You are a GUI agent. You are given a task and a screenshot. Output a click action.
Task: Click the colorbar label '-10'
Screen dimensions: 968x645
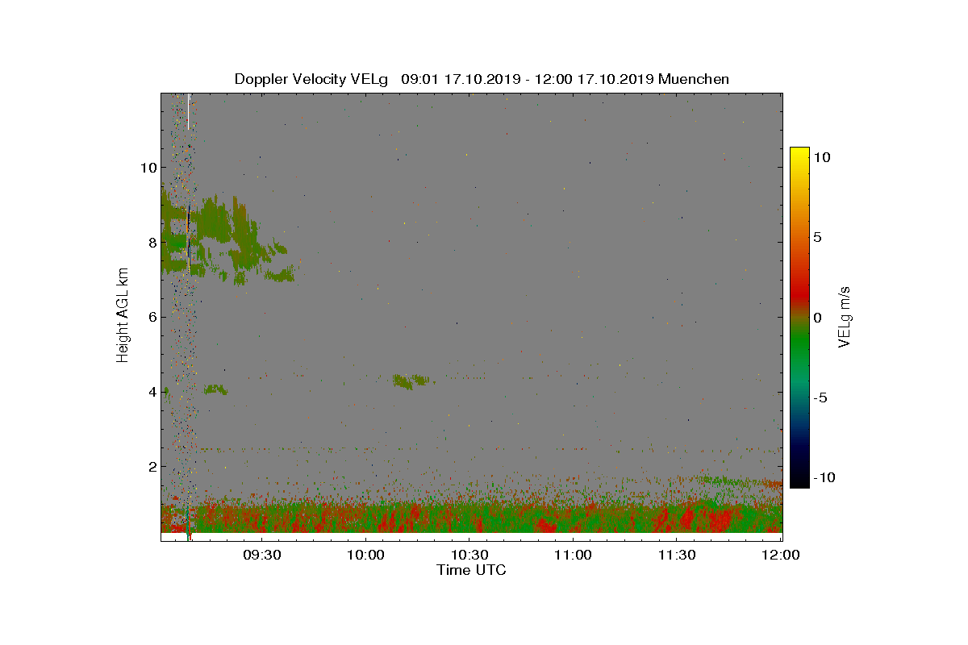[x=824, y=477]
